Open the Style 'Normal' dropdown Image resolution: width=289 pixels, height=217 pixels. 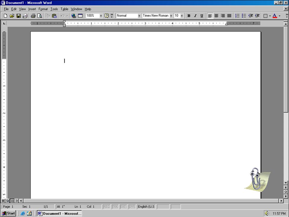coord(139,16)
